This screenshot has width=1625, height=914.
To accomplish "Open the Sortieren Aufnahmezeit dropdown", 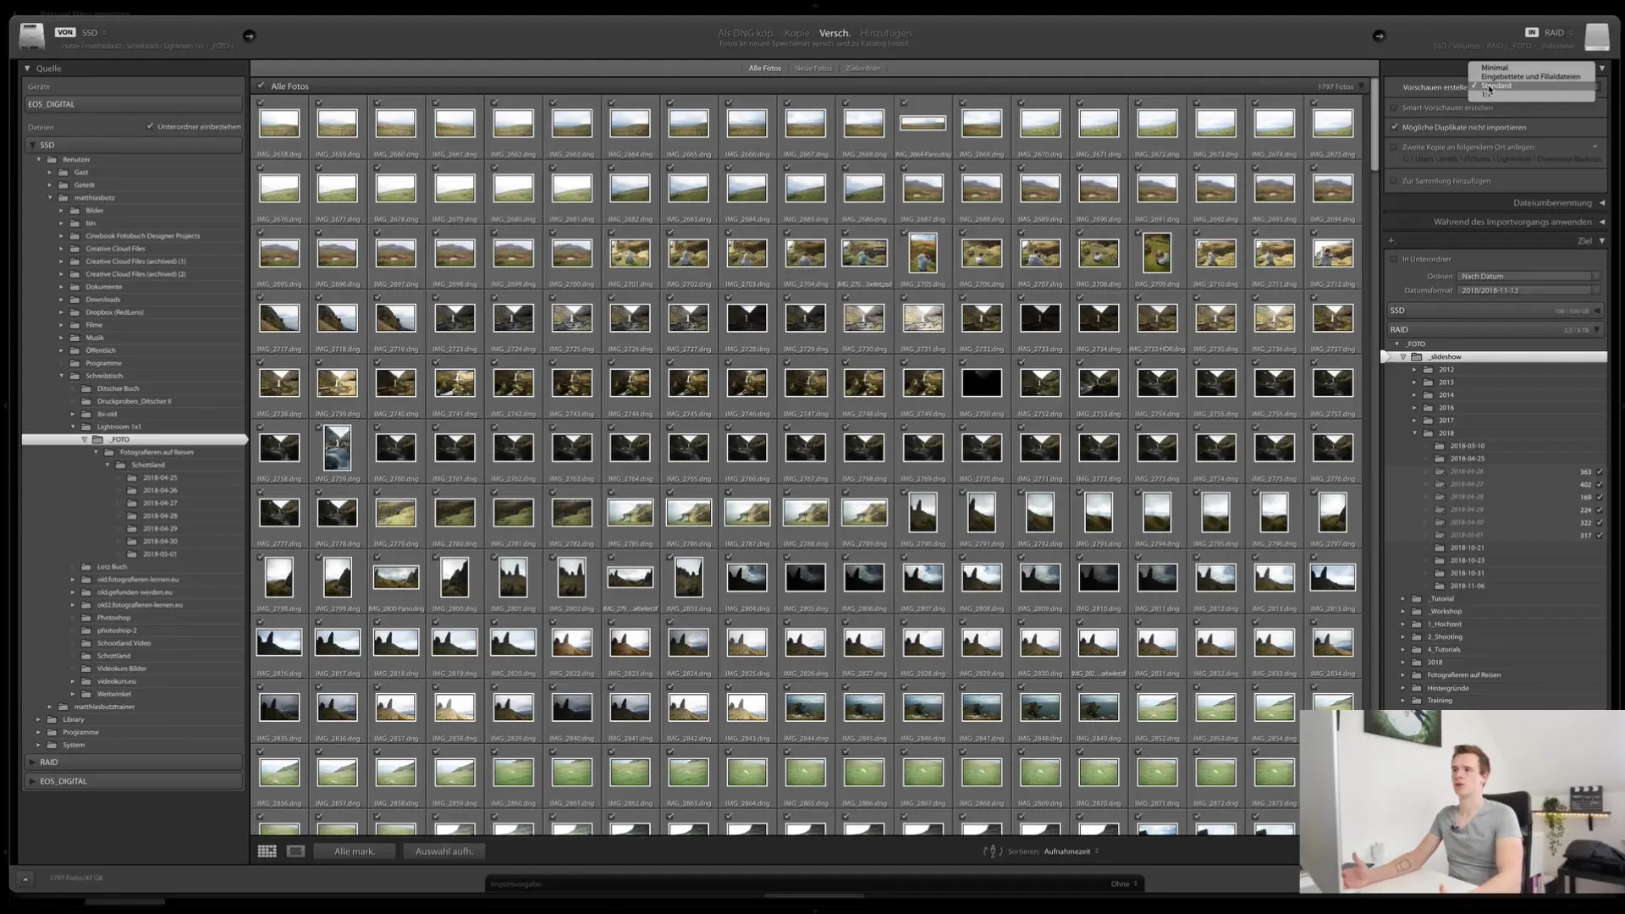I will 1071,851.
